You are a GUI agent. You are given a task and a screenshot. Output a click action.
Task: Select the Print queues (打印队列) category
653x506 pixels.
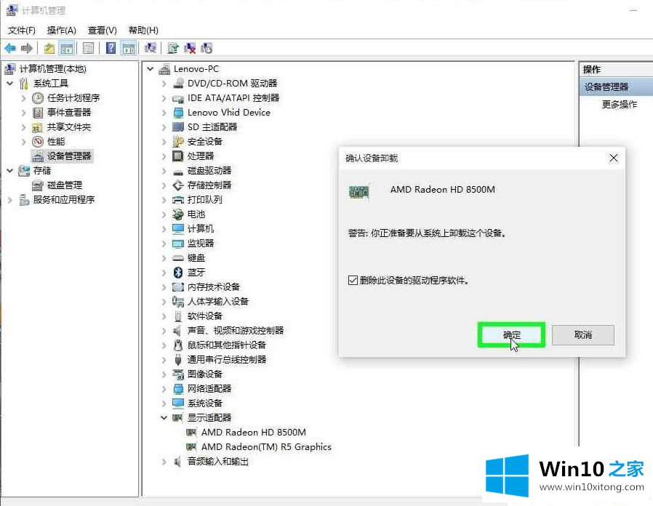(x=204, y=199)
